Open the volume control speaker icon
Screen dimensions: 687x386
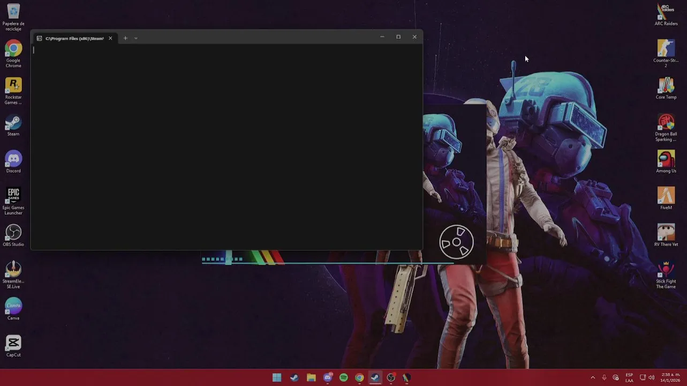point(652,377)
